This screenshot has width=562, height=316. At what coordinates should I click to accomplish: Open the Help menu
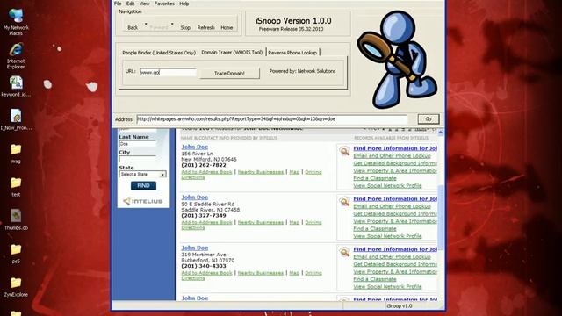pyautogui.click(x=184, y=4)
